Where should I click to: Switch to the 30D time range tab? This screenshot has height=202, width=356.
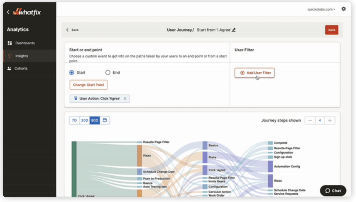point(84,120)
